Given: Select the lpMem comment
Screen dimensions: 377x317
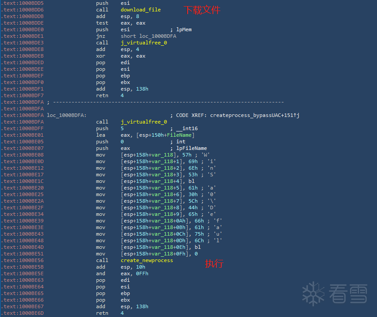Looking at the screenshot, I should 184,29.
